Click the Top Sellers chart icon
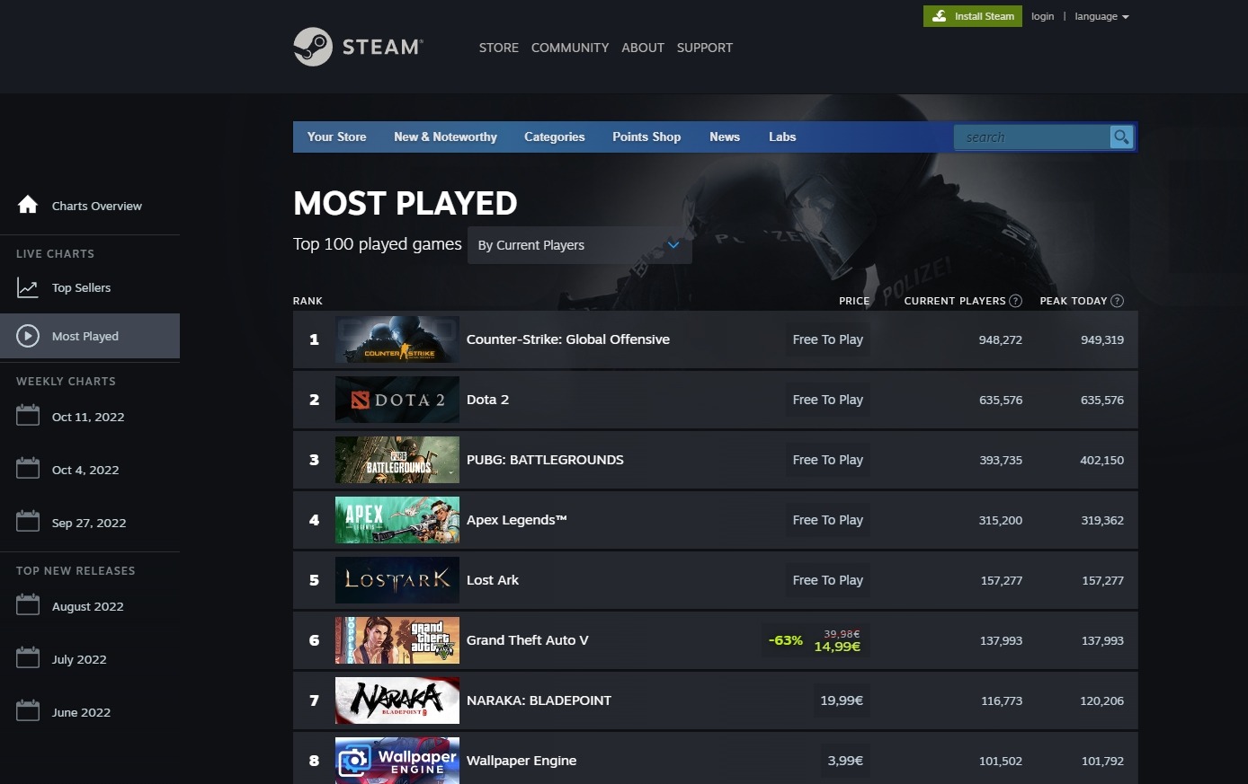Screen dimensions: 1248x784 (28, 288)
